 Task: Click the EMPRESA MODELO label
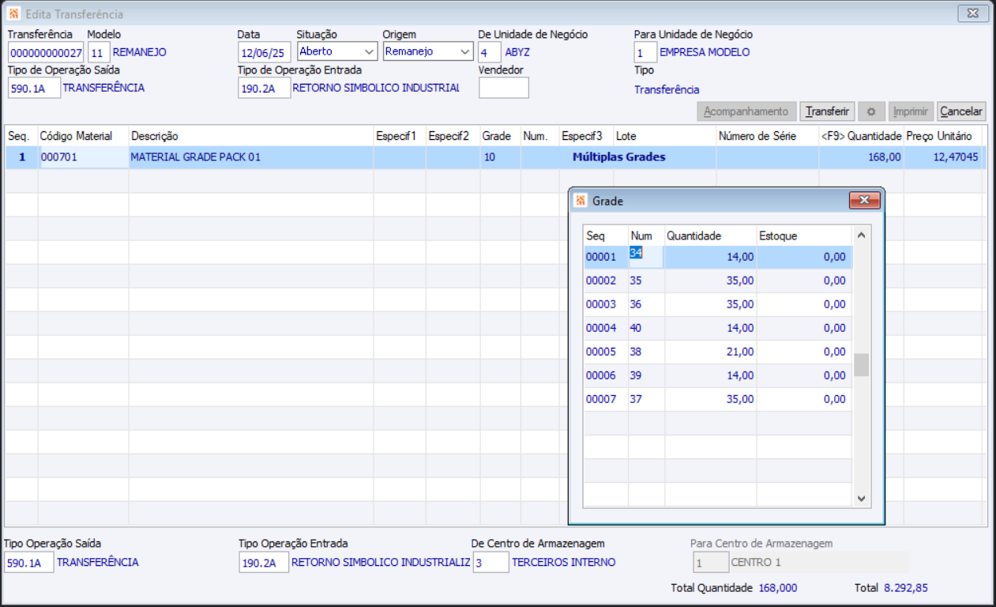pos(705,52)
